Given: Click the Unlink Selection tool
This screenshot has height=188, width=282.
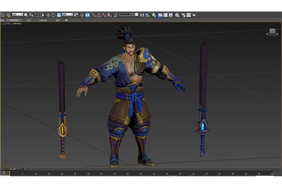Looking at the screenshot, I should (3, 15).
